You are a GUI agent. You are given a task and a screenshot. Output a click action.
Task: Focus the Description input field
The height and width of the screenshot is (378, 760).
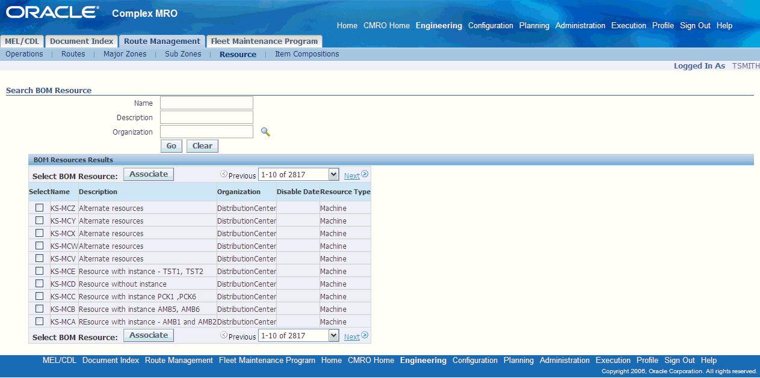[206, 117]
